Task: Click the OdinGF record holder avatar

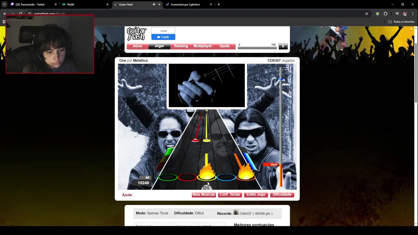Action: (236, 212)
